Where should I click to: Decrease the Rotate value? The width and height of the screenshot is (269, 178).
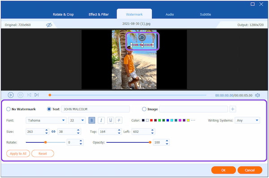[x=81, y=144]
